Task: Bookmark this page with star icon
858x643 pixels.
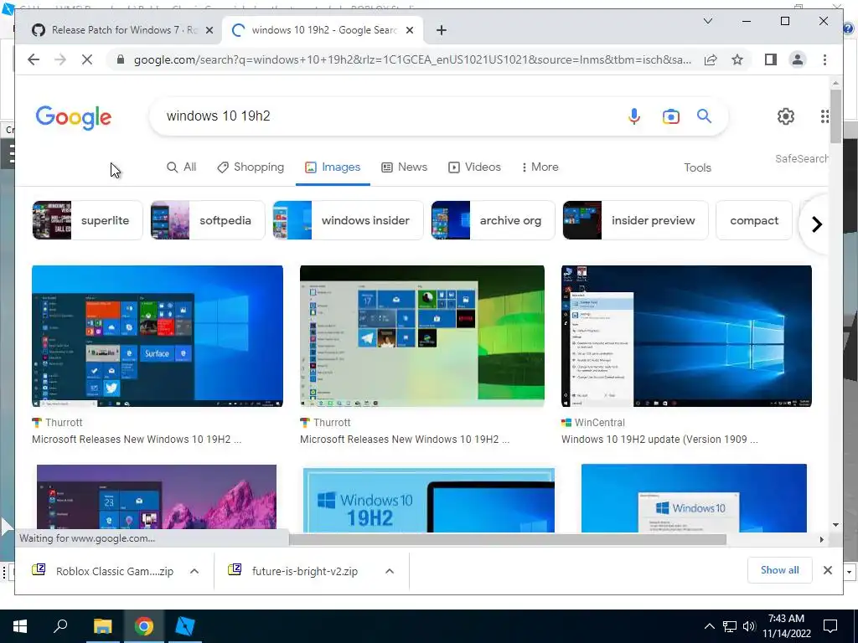Action: (x=737, y=59)
